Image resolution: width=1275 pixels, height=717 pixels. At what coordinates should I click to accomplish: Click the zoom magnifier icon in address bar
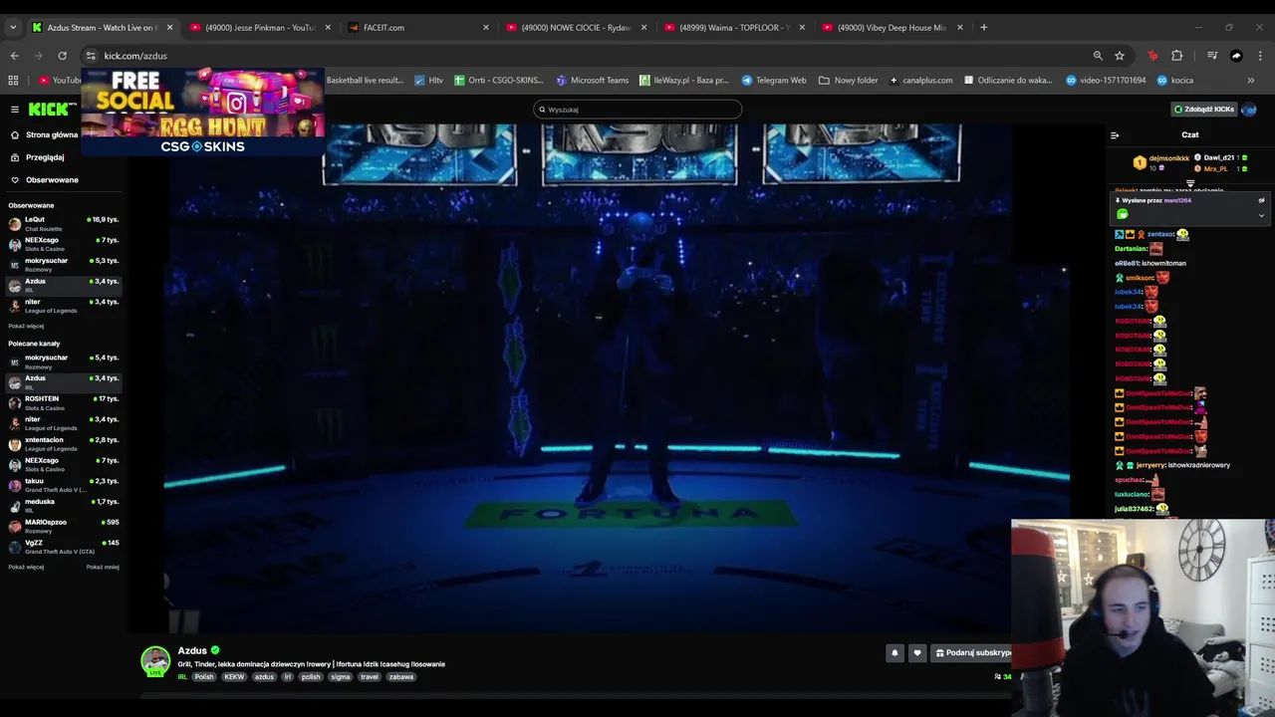coord(1098,56)
